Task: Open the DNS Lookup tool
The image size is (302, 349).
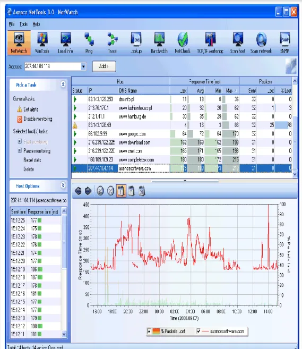Action: (x=136, y=43)
